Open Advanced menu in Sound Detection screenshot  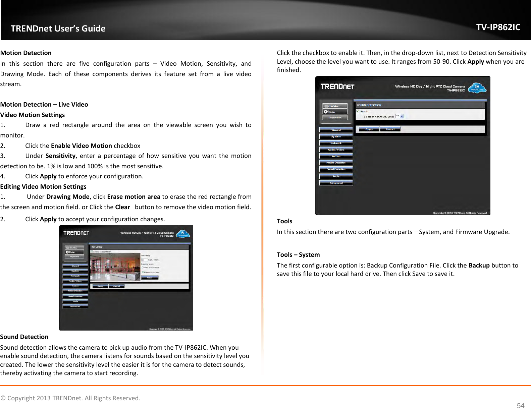pyautogui.click(x=336, y=183)
